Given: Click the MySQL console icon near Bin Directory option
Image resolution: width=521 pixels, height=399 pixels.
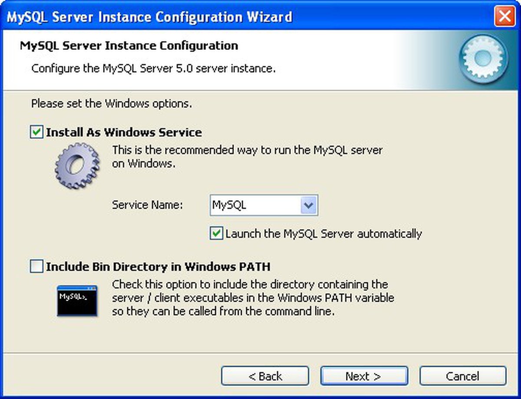Looking at the screenshot, I should (x=77, y=300).
